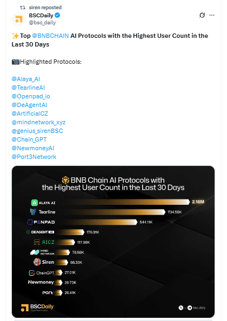227x321 pixels.
Task: Open the BNB Chain AI Protocols chart image
Action: tap(113, 242)
